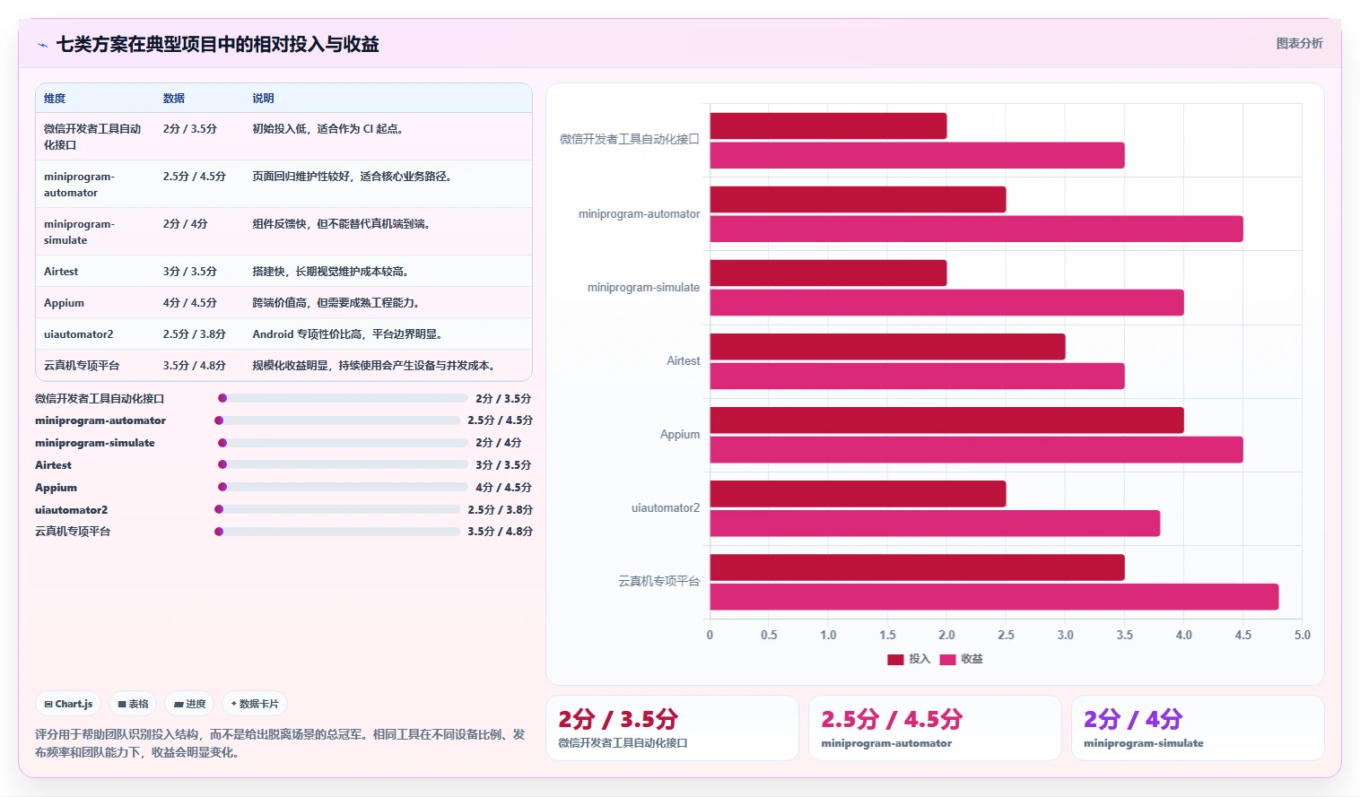This screenshot has height=797, width=1360.
Task: Click the 维度 column header
Action: 55,99
